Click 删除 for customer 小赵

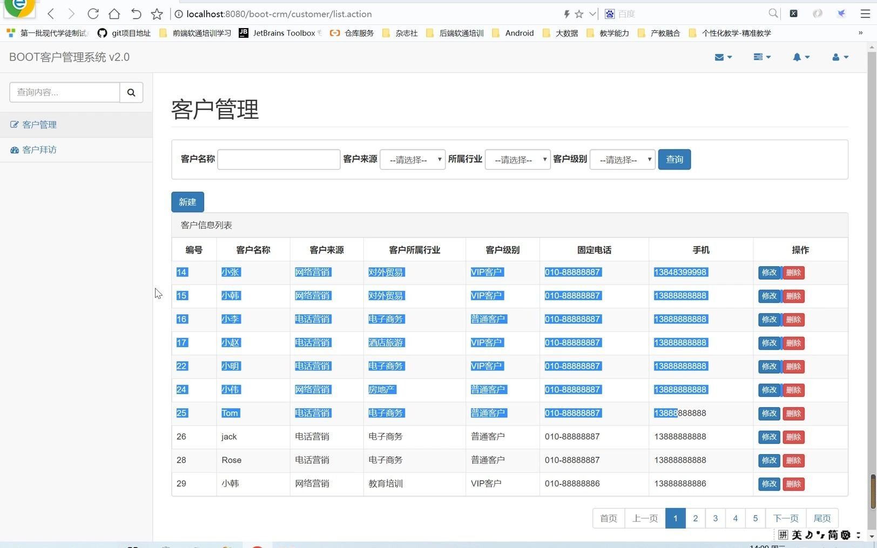point(793,343)
